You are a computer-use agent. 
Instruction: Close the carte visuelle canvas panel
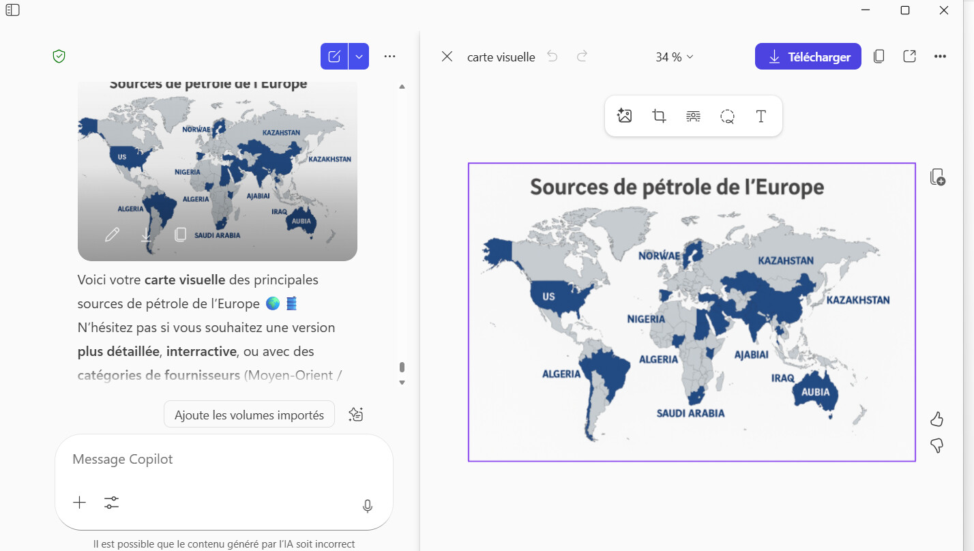pos(447,57)
